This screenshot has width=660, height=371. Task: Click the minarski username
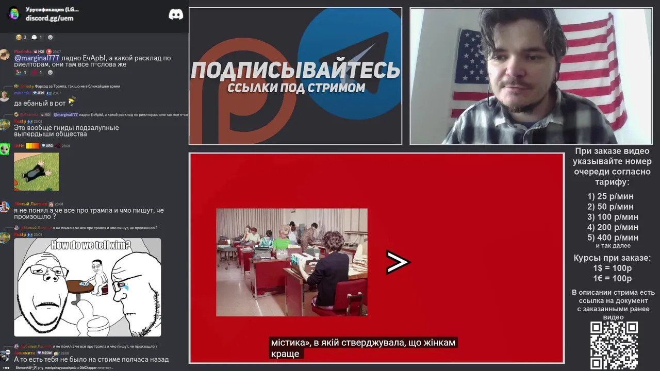click(x=22, y=93)
